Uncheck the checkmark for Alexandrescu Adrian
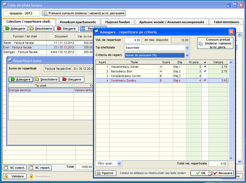This screenshot has height=183, width=246. click(205, 67)
